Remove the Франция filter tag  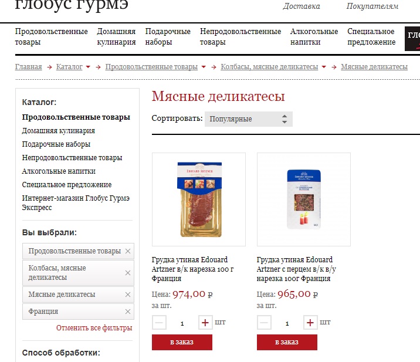128,312
